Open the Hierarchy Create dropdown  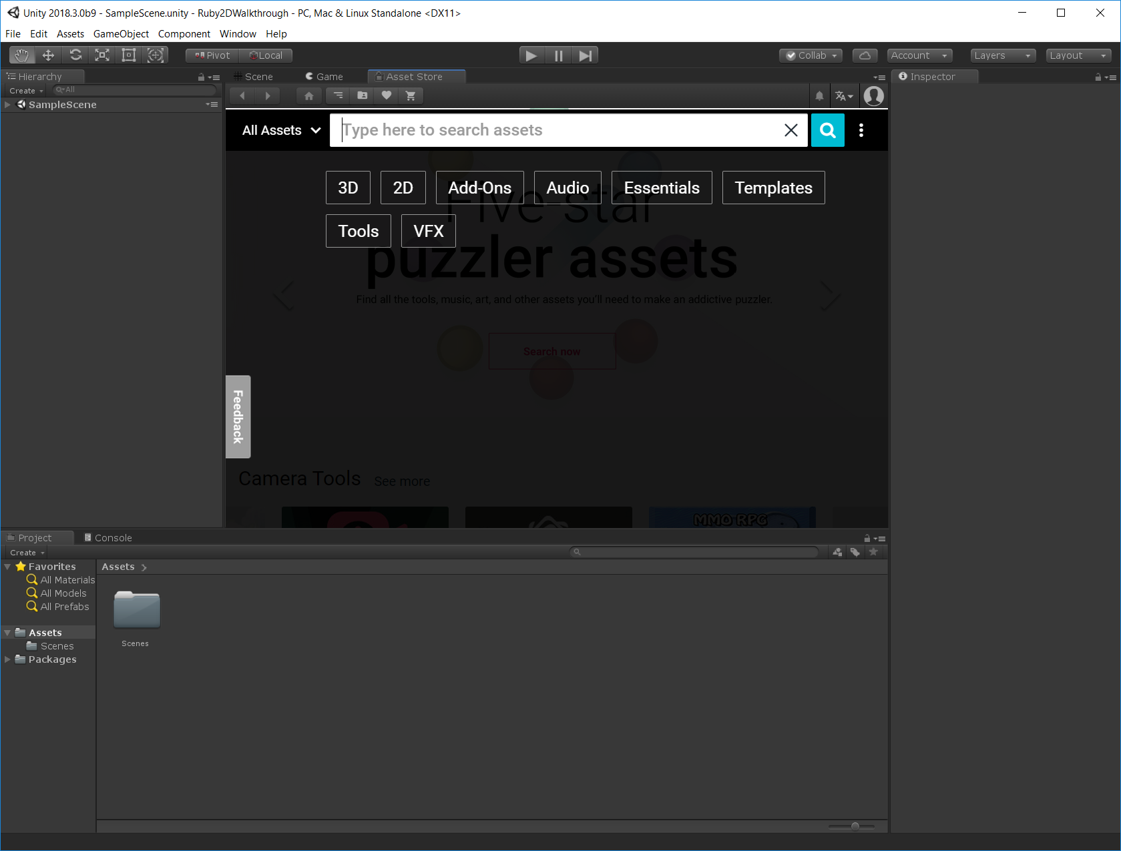coord(27,91)
